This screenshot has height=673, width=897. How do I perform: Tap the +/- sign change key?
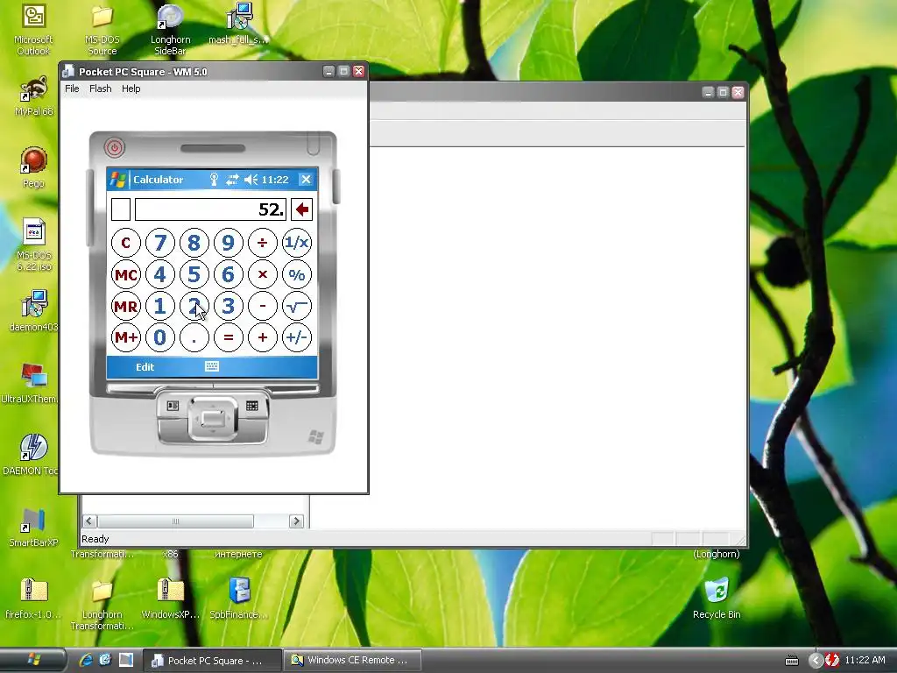[297, 337]
